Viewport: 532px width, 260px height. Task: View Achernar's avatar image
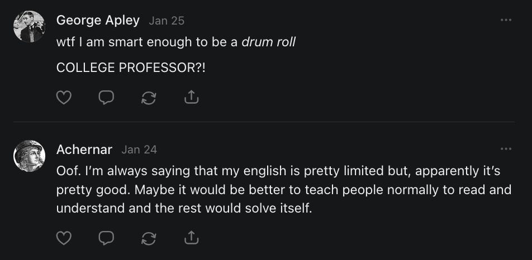coord(29,156)
